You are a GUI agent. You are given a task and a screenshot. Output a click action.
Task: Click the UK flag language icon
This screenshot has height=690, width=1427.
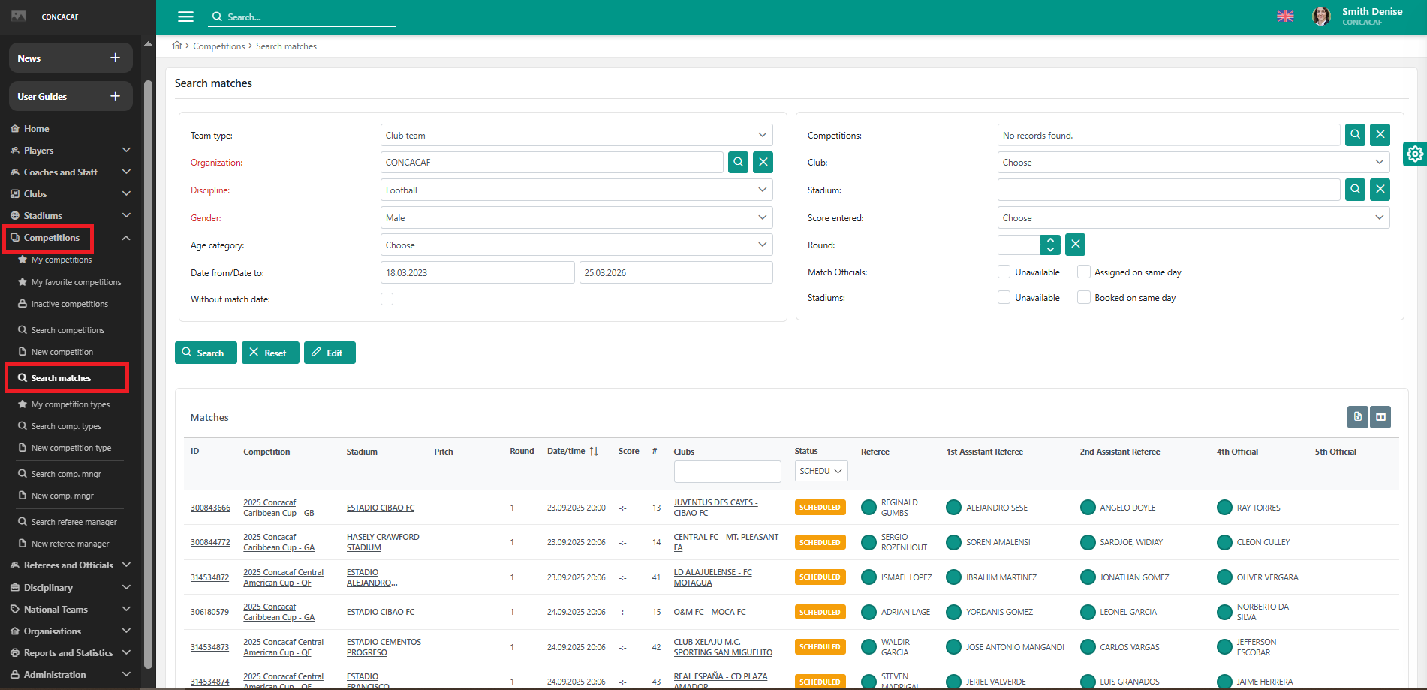pyautogui.click(x=1285, y=16)
